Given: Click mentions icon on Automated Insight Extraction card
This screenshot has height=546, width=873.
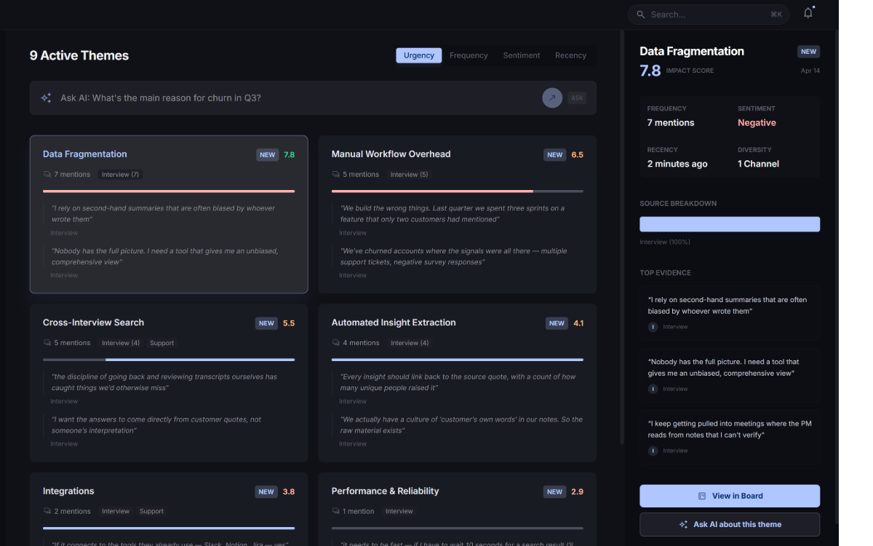Looking at the screenshot, I should 336,343.
